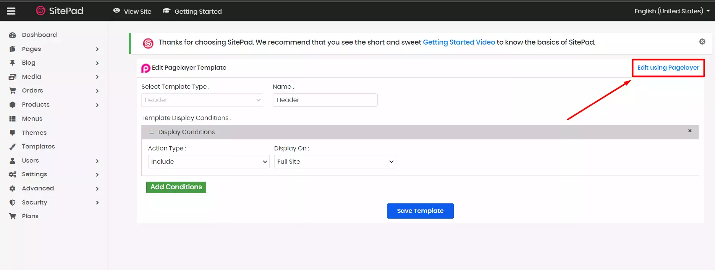This screenshot has height=270, width=715.
Task: Click the Edit using Pagelayer link
Action: tap(668, 68)
